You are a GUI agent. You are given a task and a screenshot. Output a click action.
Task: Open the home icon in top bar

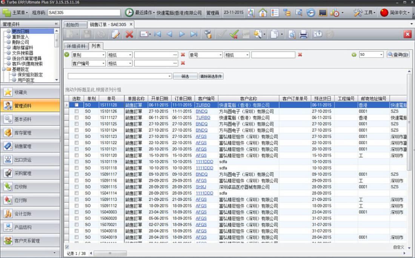click(x=263, y=12)
